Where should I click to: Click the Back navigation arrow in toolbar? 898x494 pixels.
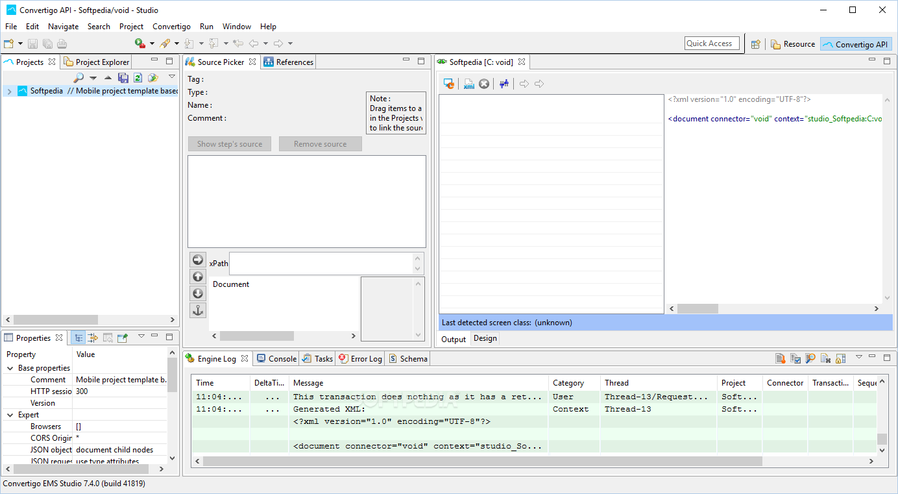[254, 43]
